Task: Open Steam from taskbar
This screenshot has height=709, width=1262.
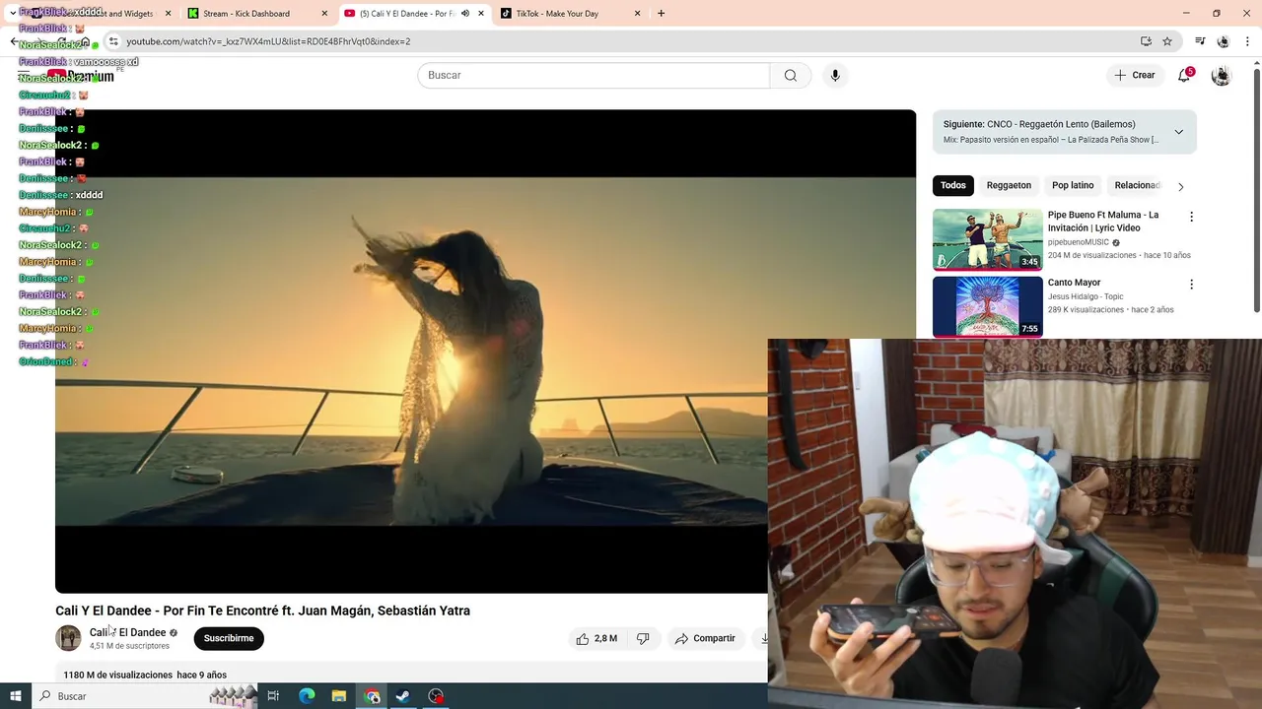Action: 403,696
